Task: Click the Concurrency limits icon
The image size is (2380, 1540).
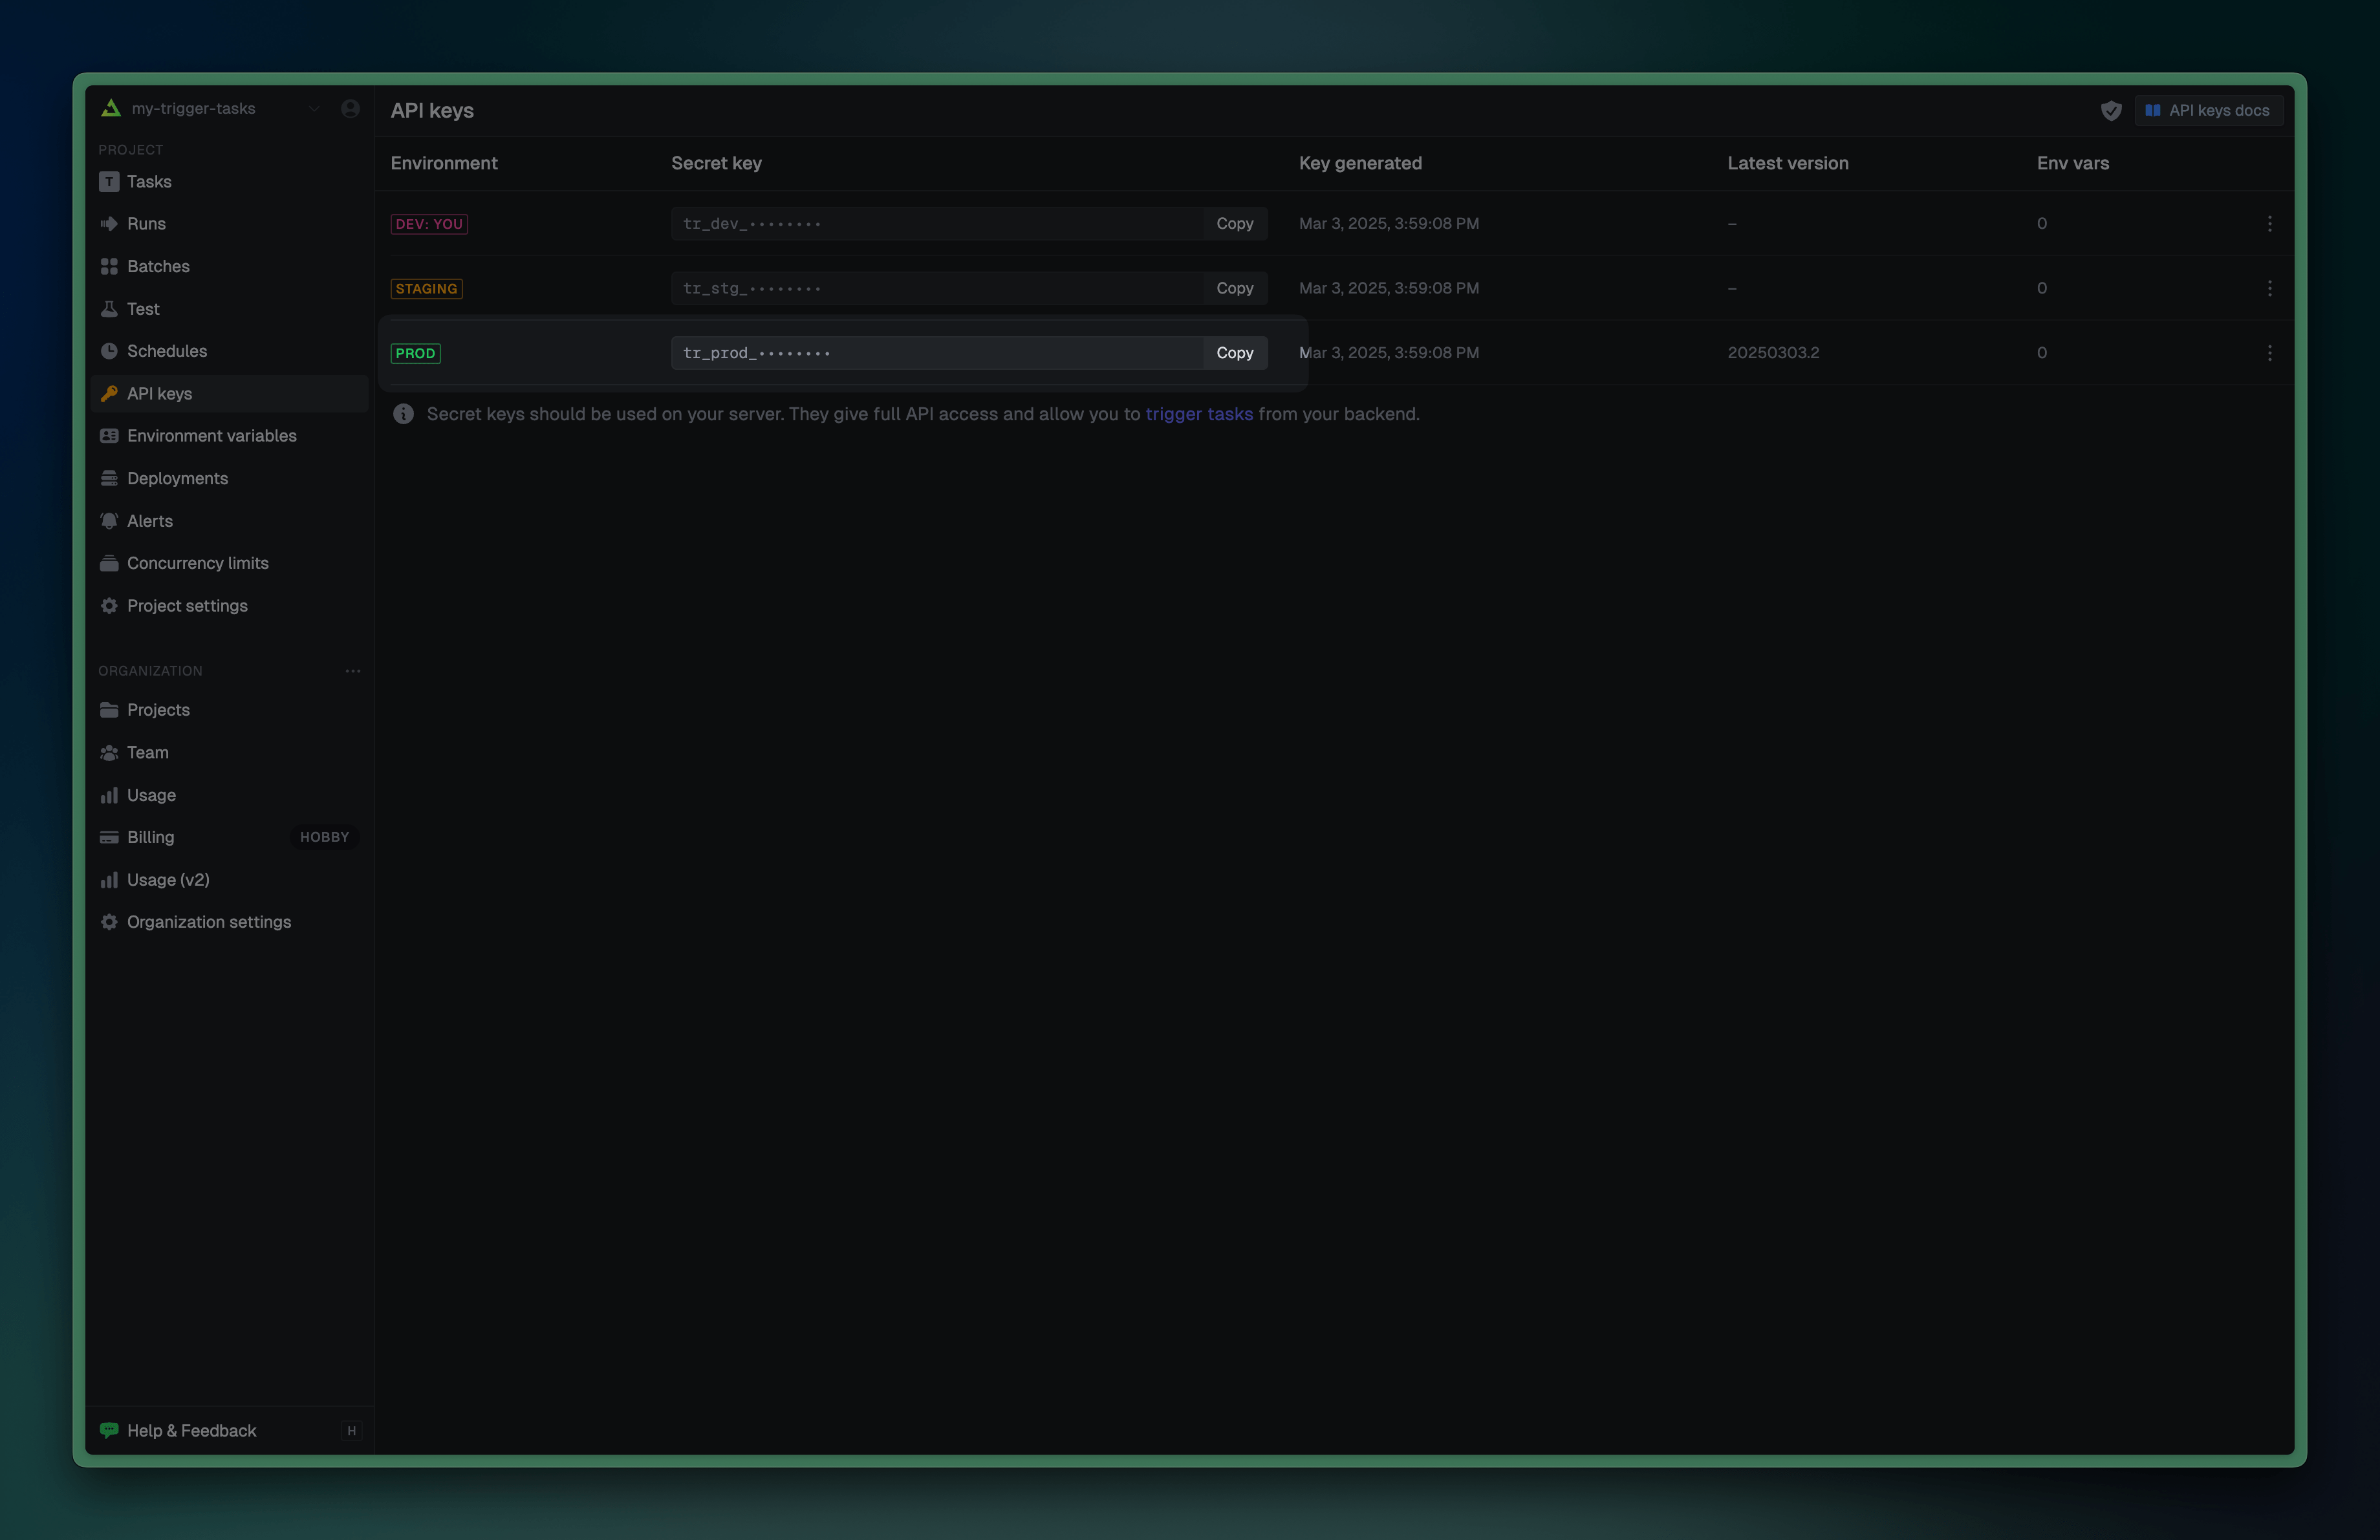Action: click(110, 562)
